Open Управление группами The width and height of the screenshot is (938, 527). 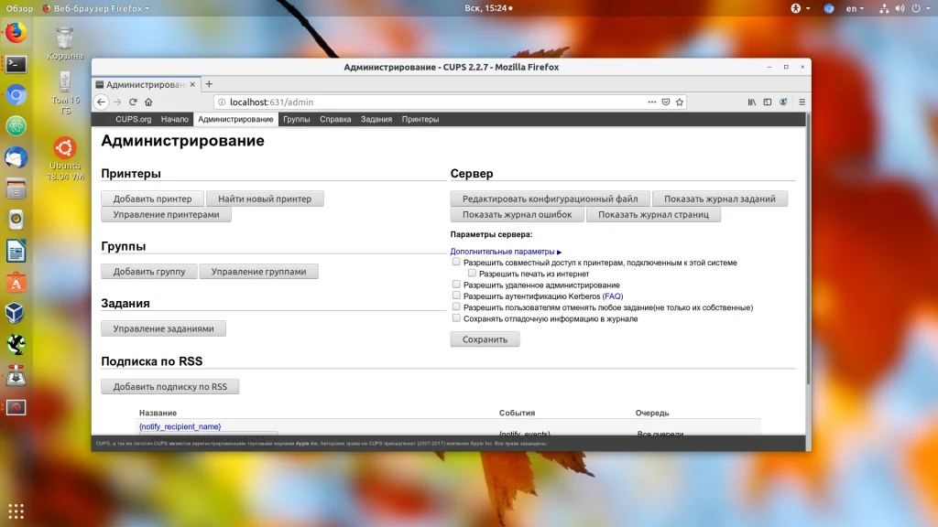click(259, 272)
